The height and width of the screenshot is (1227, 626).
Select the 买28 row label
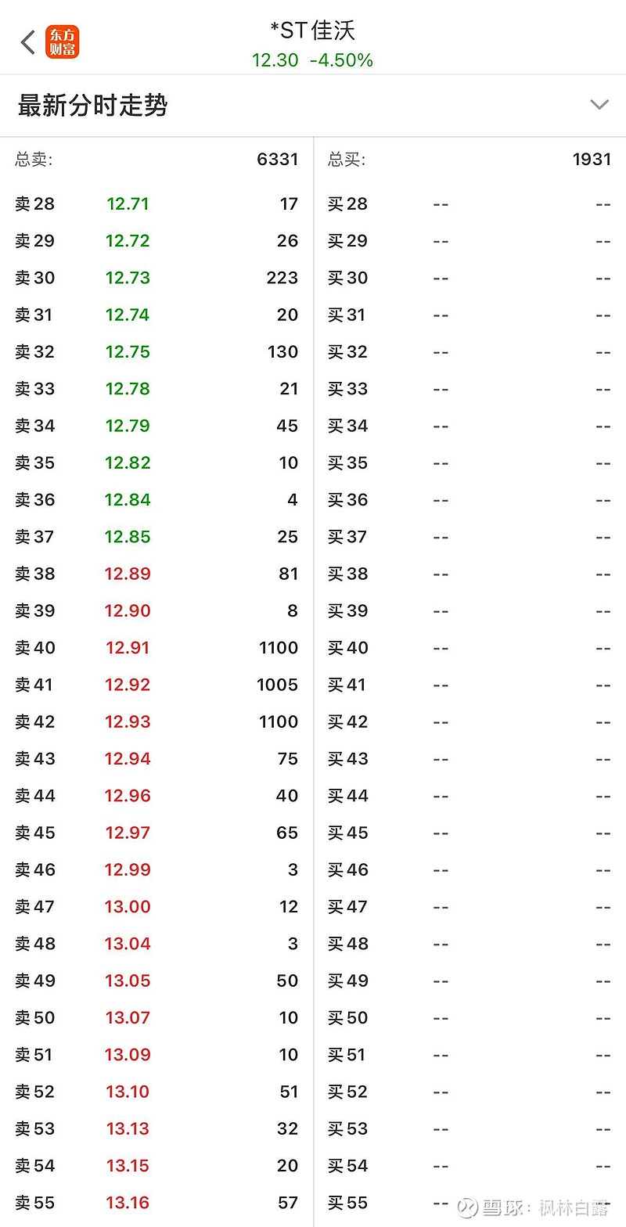[347, 204]
